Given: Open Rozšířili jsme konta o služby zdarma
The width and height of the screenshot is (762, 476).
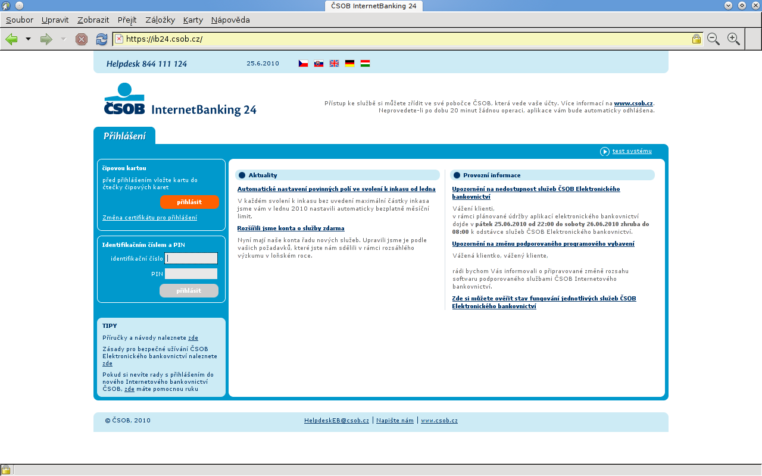Looking at the screenshot, I should 291,228.
